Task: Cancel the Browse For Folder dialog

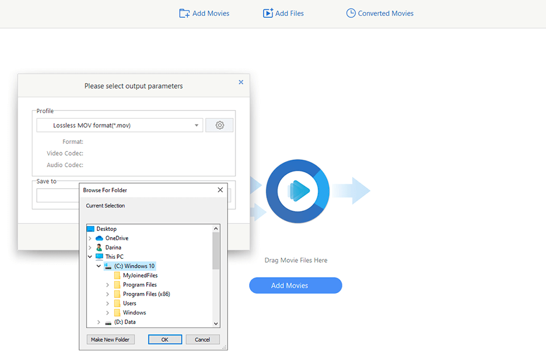Action: (x=202, y=340)
